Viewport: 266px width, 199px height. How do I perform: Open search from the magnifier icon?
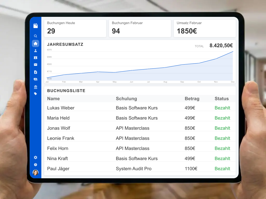(36, 36)
